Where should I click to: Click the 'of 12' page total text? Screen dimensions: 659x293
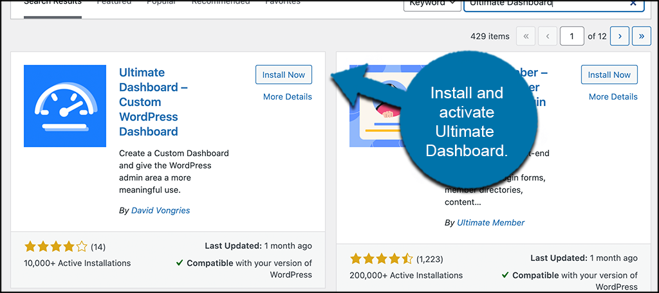(597, 37)
